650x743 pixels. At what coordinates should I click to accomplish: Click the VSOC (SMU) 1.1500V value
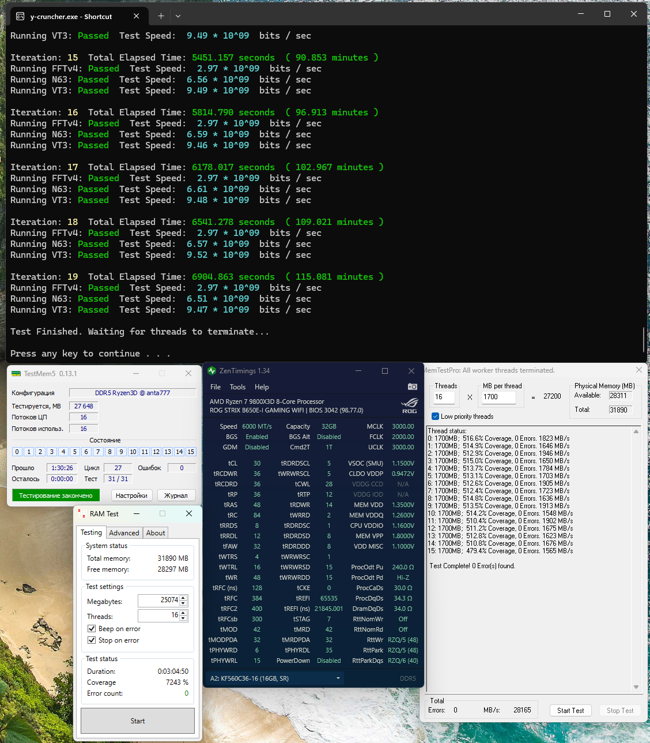click(403, 463)
